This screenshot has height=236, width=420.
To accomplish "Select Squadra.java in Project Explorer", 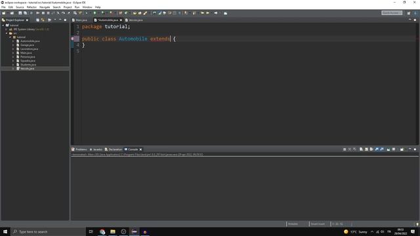I will tap(28, 61).
